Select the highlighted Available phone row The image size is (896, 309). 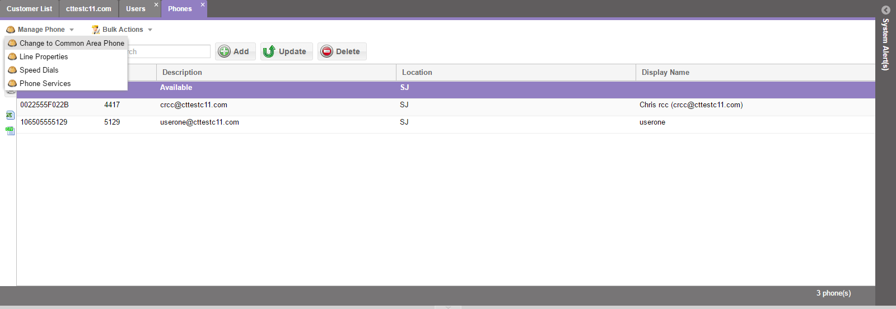[446, 90]
